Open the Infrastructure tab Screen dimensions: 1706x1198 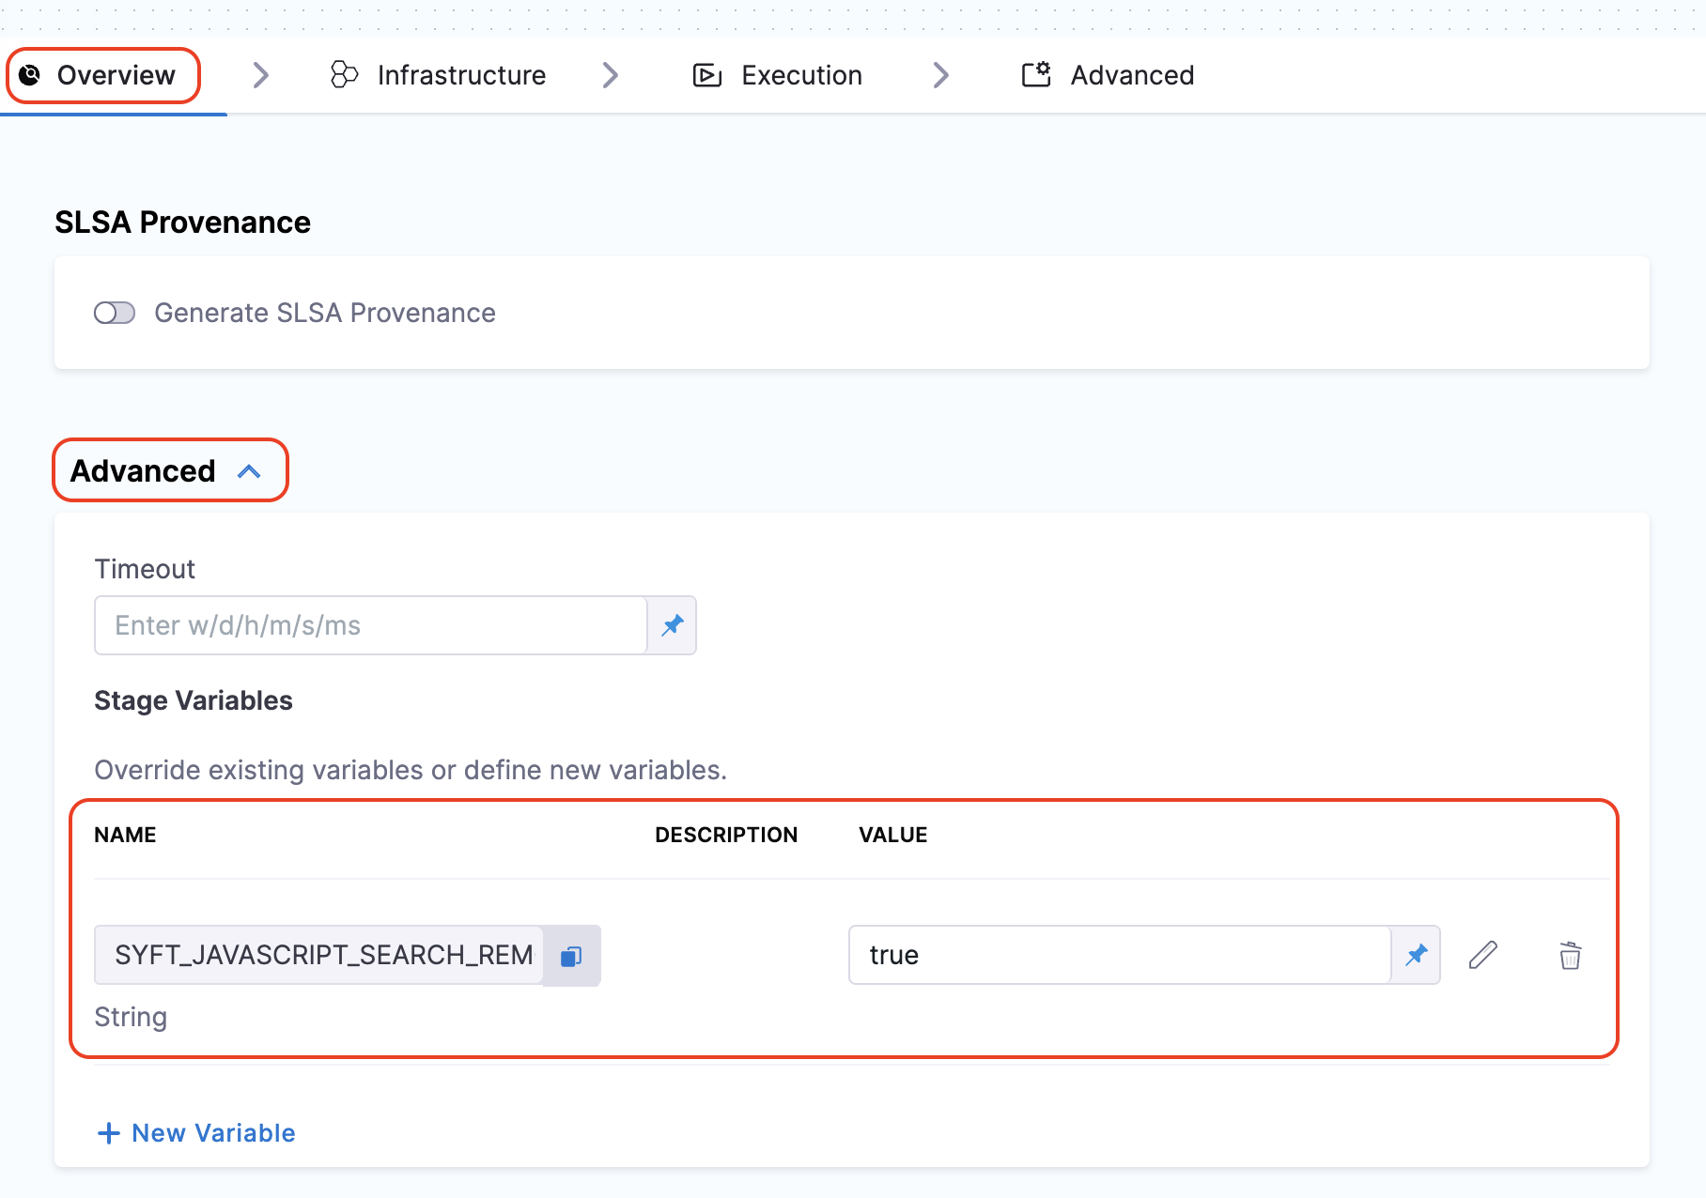pyautogui.click(x=439, y=75)
